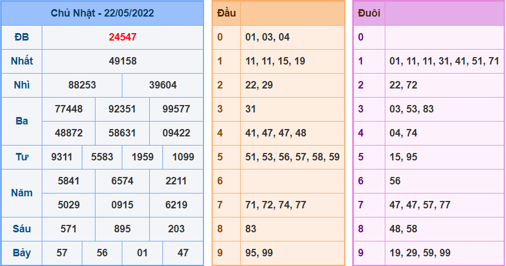The height and width of the screenshot is (266, 506).
Task: Click number 01 in the Bảy row
Action: [x=142, y=253]
